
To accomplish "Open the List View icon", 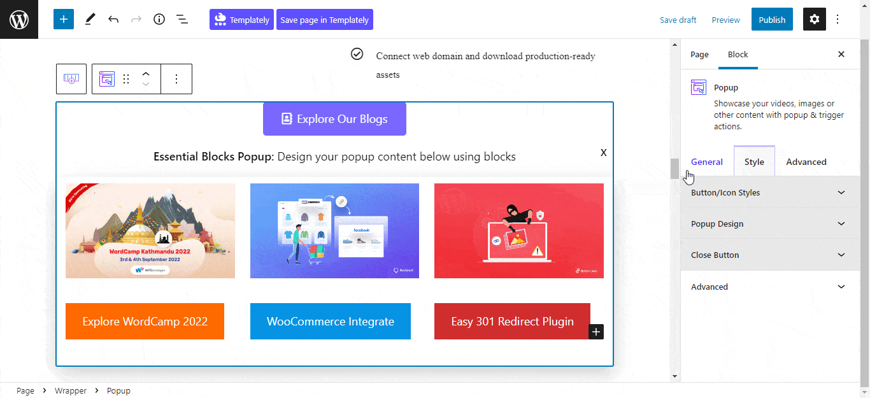I will click(x=182, y=19).
